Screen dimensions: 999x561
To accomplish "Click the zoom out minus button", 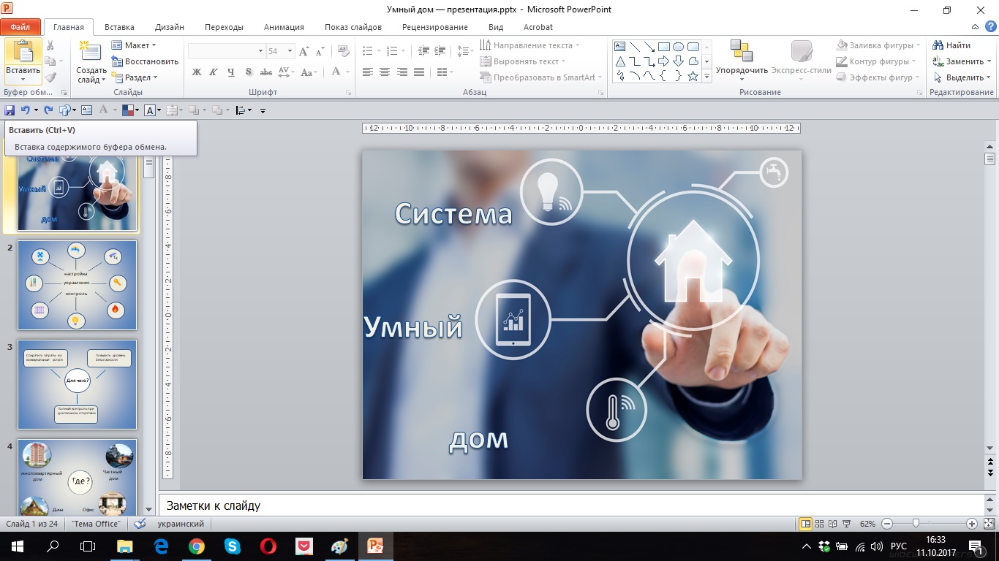I will pyautogui.click(x=887, y=524).
